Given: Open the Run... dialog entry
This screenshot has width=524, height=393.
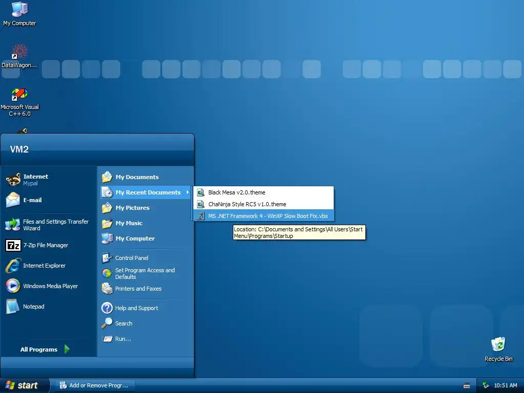Looking at the screenshot, I should point(145,339).
